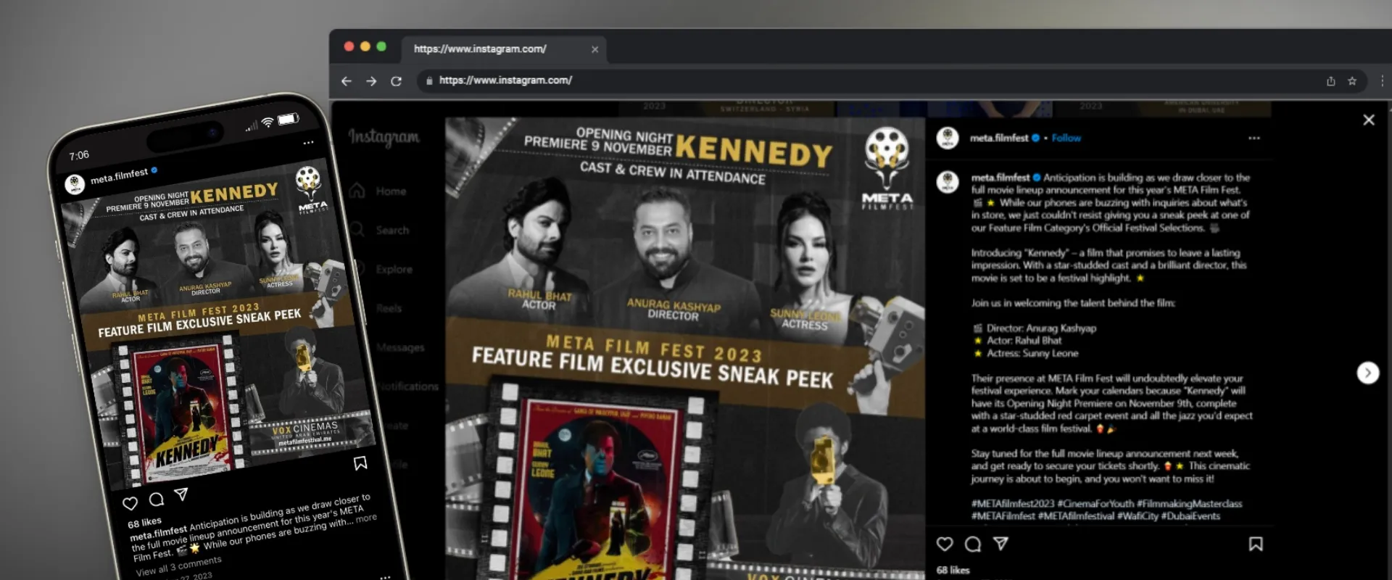
Task: Open Home in Instagram sidebar
Action: point(378,191)
